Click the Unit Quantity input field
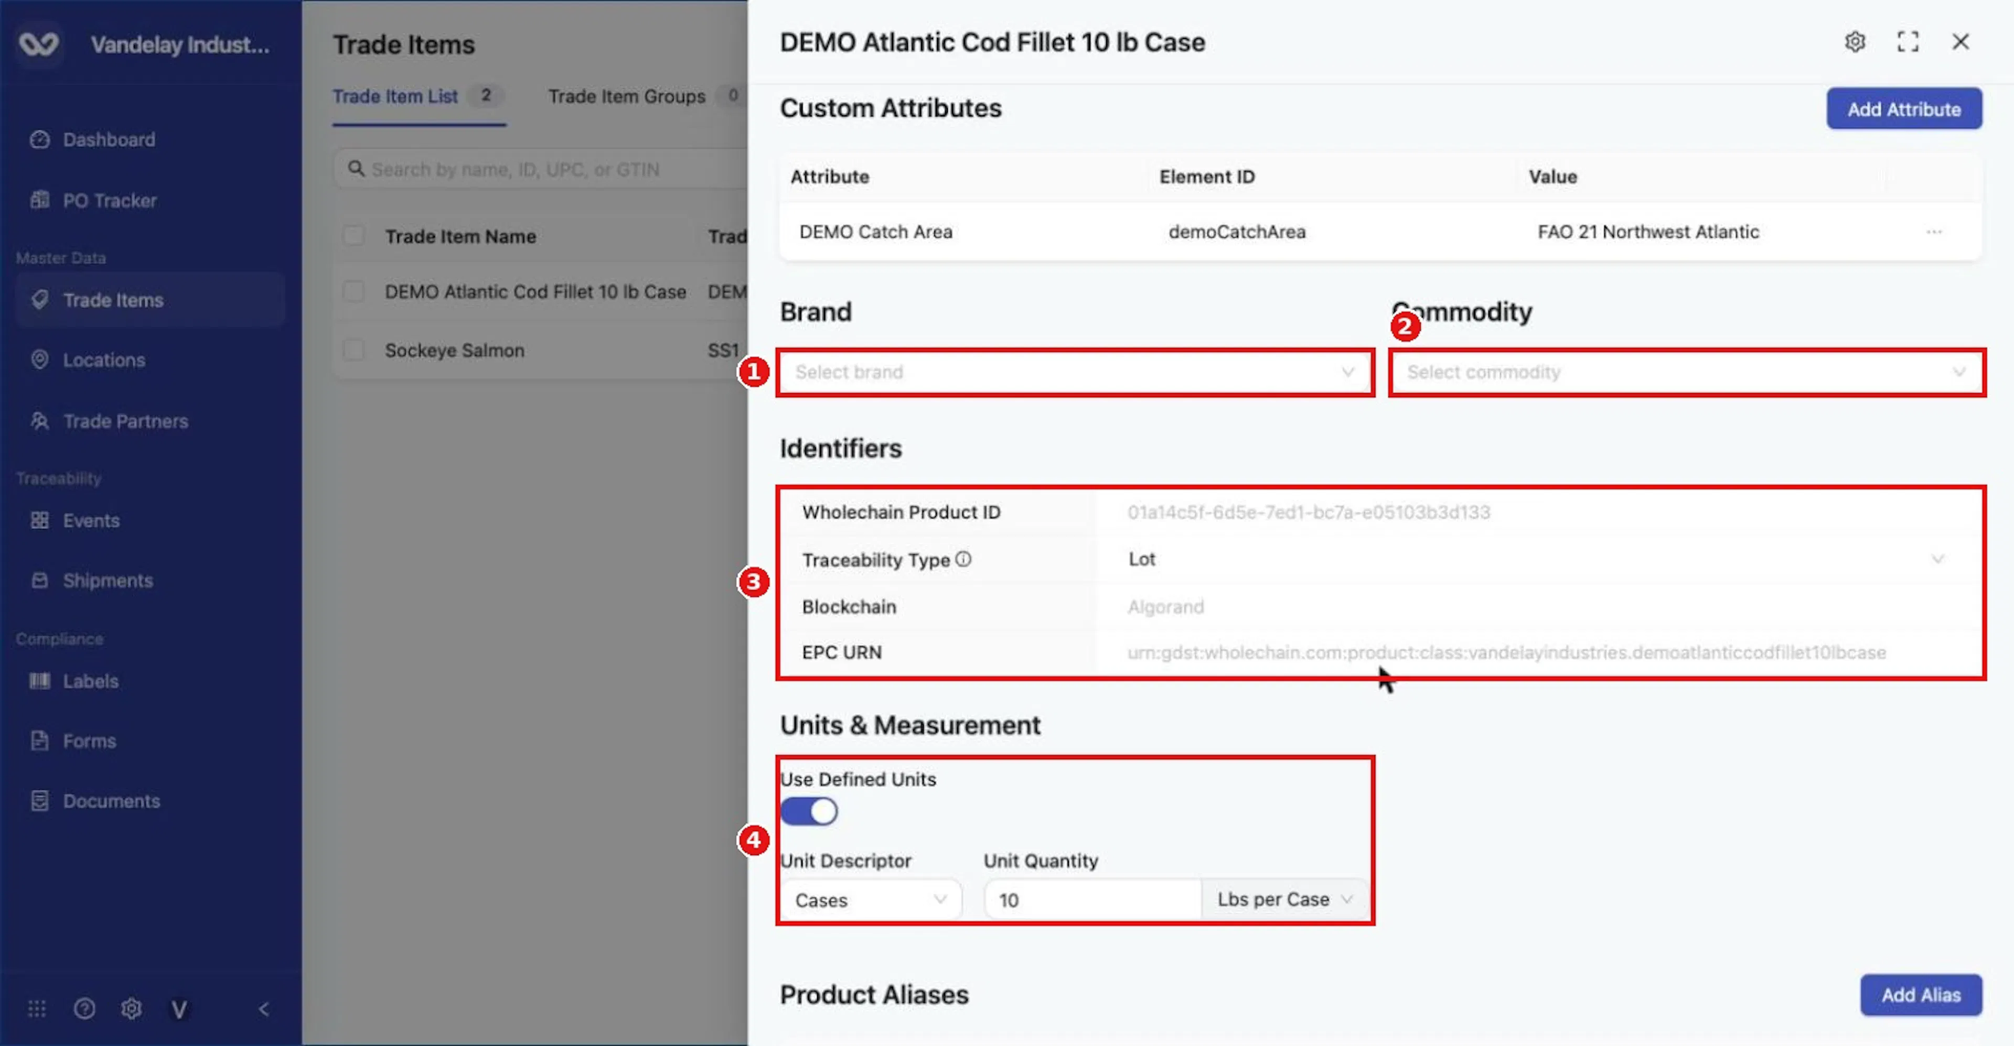2014x1046 pixels. coord(1092,900)
